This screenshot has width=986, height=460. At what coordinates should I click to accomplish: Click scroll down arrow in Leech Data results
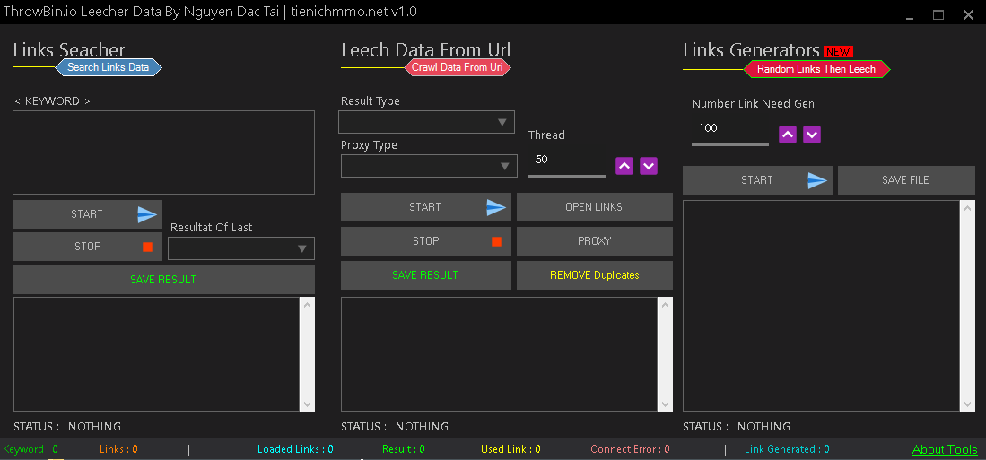coord(666,404)
